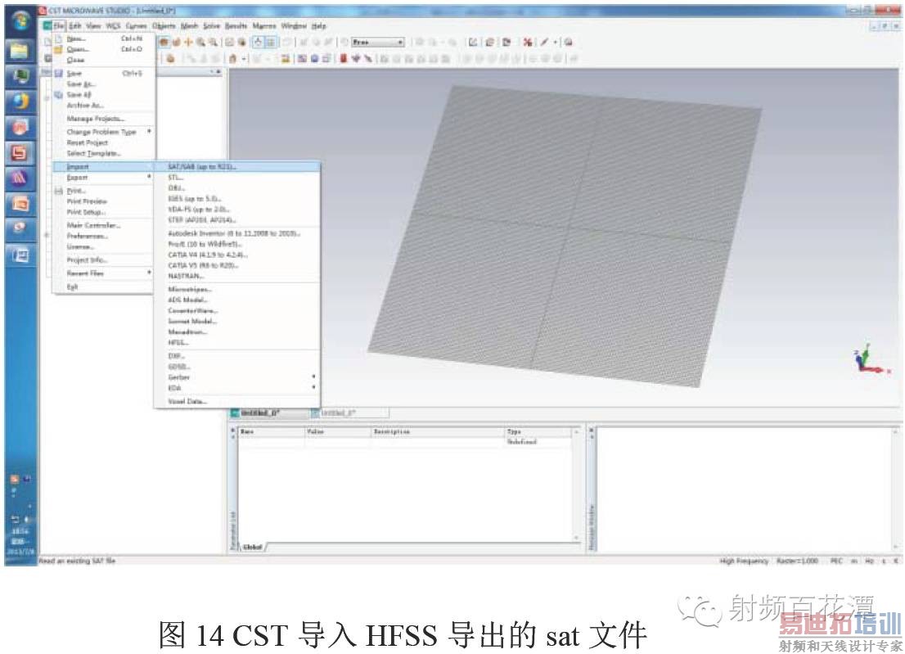The width and height of the screenshot is (905, 654).
Task: Select the orange cross pan view tool
Action: 188,42
